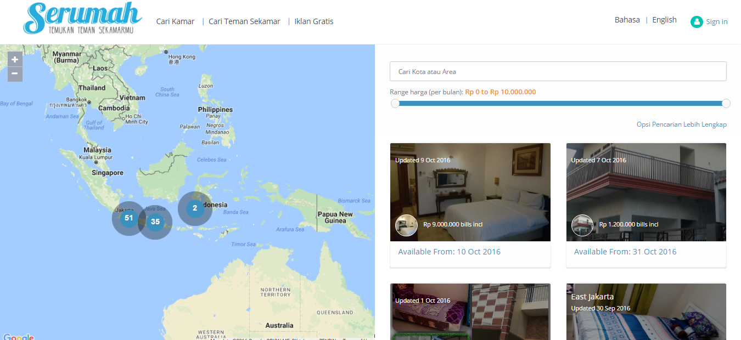
Task: Click avatar on Rp 1.200.000 listing
Action: point(582,225)
